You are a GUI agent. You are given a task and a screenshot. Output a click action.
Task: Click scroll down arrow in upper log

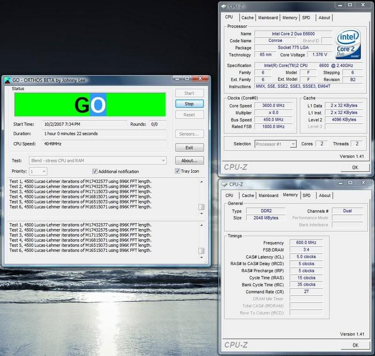pyautogui.click(x=202, y=213)
